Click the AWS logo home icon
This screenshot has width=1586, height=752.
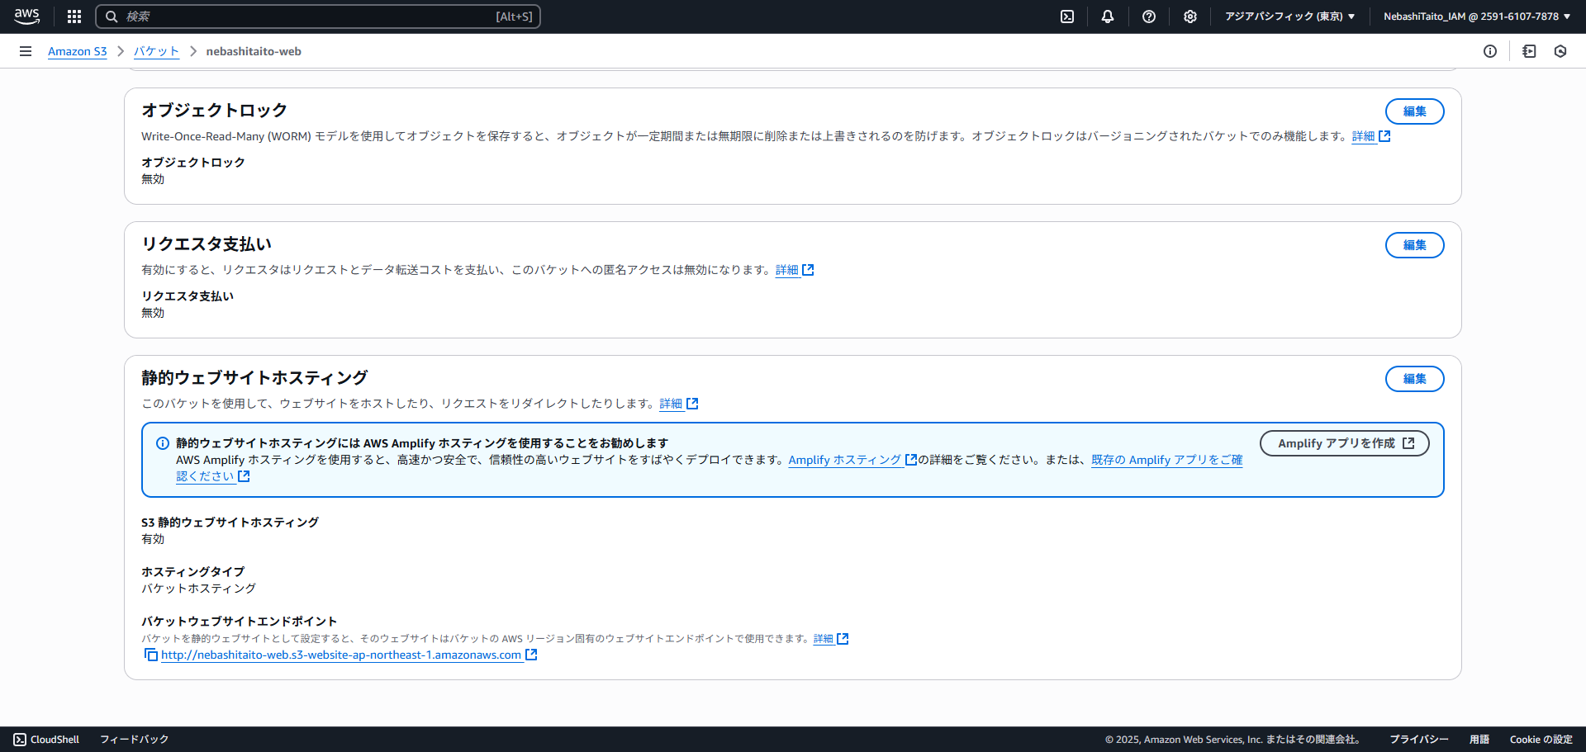pyautogui.click(x=26, y=17)
